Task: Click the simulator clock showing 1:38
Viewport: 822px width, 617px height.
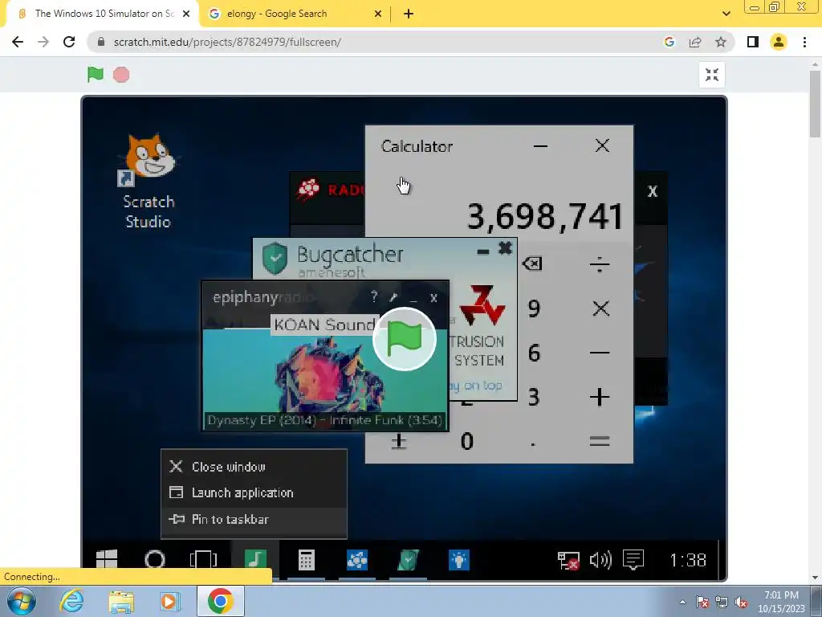Action: pyautogui.click(x=688, y=560)
